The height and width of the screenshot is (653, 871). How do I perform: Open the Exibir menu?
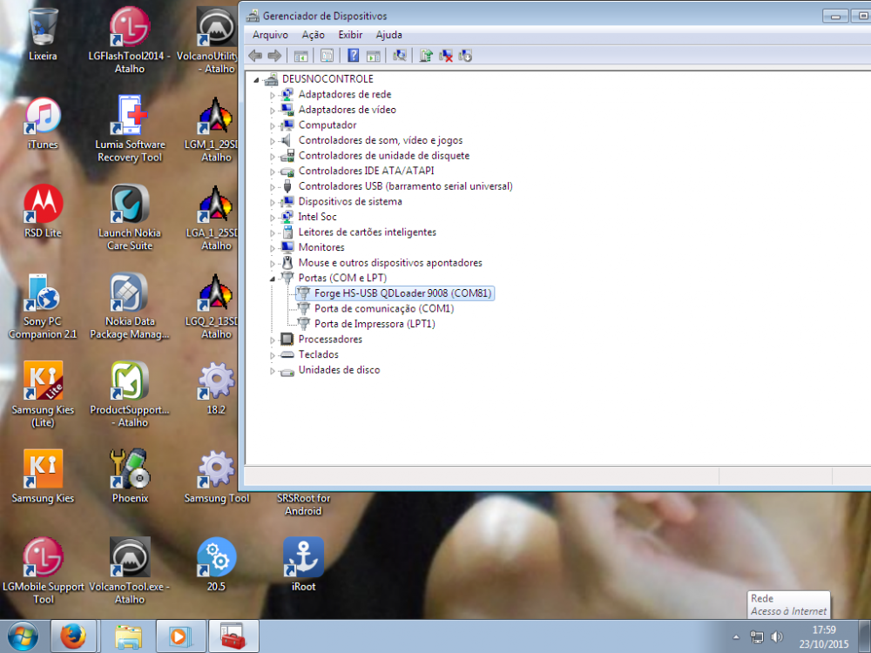[350, 35]
